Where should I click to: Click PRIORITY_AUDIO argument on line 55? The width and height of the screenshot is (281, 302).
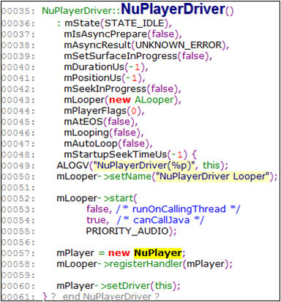point(127,231)
